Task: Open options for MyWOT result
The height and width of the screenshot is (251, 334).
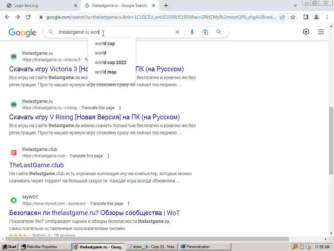Action: 129,204
